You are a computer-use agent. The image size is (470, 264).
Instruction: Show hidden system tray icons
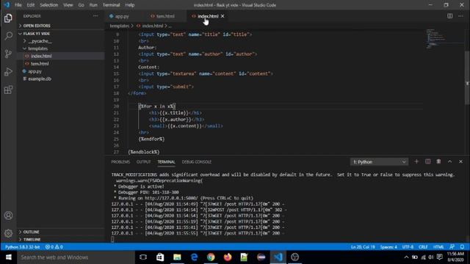point(406,257)
